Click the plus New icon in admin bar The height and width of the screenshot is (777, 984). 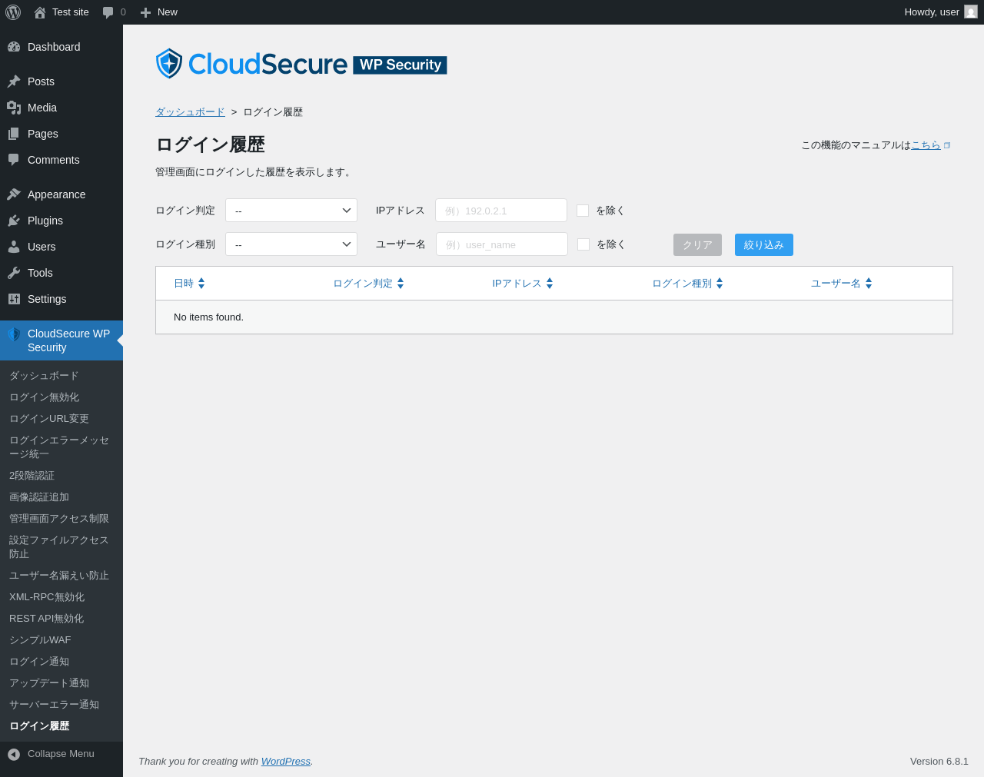[145, 12]
